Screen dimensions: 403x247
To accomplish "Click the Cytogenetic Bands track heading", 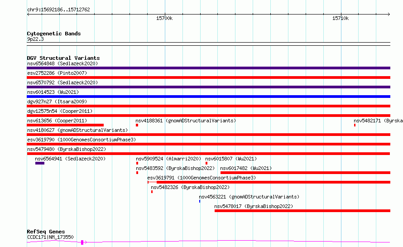I will point(54,34).
